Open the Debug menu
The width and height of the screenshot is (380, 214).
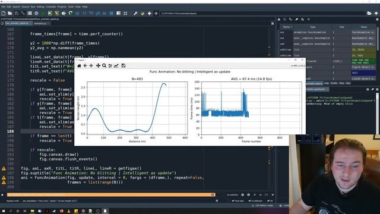coord(40,7)
